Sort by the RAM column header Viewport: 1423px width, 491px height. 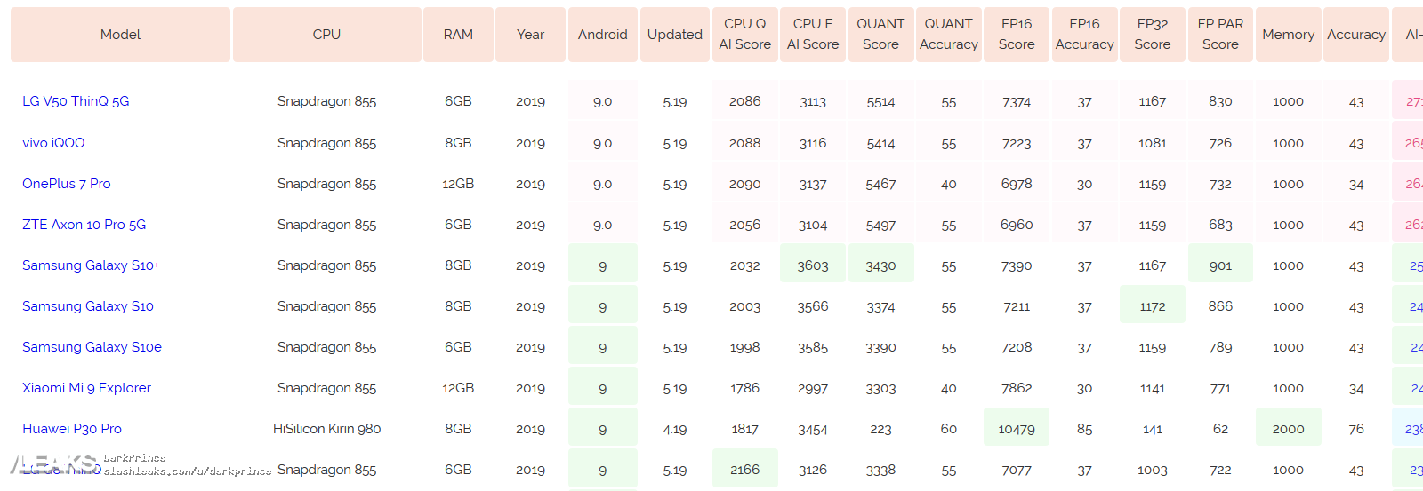coord(458,35)
